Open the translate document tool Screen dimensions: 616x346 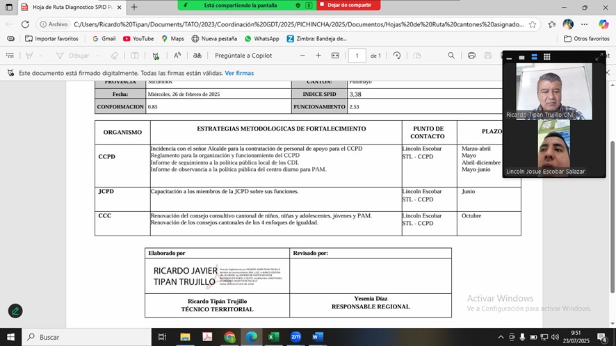tap(197, 56)
